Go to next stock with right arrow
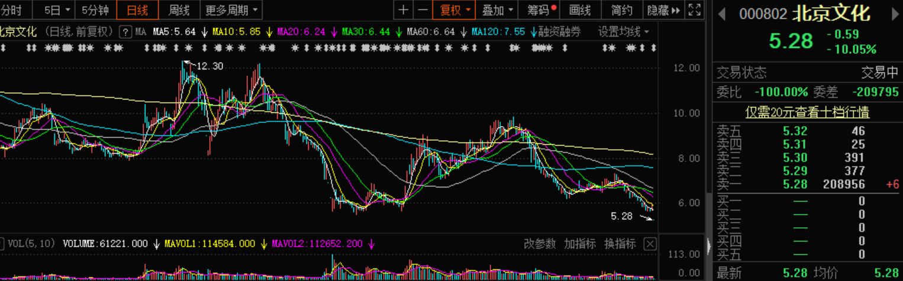Screen dimensions: 903x281 895,14
